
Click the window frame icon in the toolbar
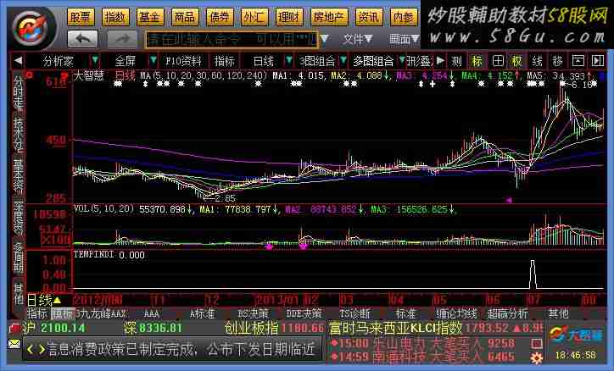(578, 61)
